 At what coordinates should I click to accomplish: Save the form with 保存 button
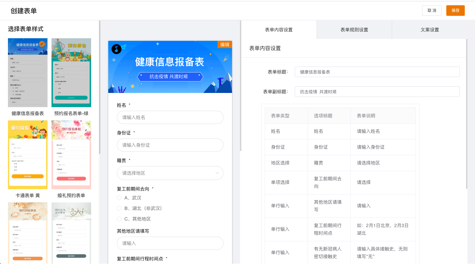[x=455, y=11]
